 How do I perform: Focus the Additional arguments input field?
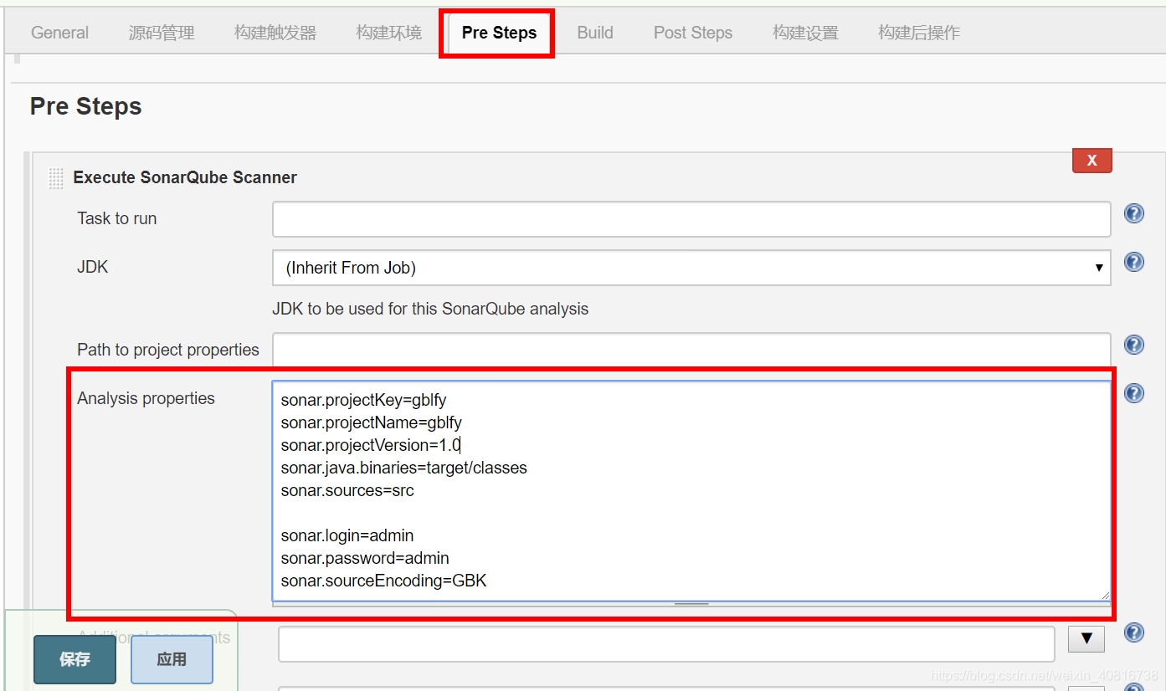coord(666,643)
